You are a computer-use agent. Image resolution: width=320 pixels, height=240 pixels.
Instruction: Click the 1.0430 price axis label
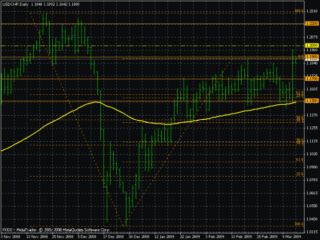pos(312,219)
